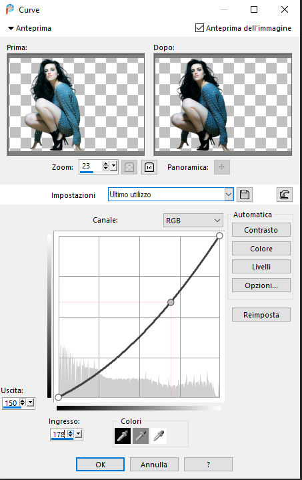This screenshot has width=302, height=480.
Task: Click the Panoramica pan icon
Action: [x=222, y=167]
